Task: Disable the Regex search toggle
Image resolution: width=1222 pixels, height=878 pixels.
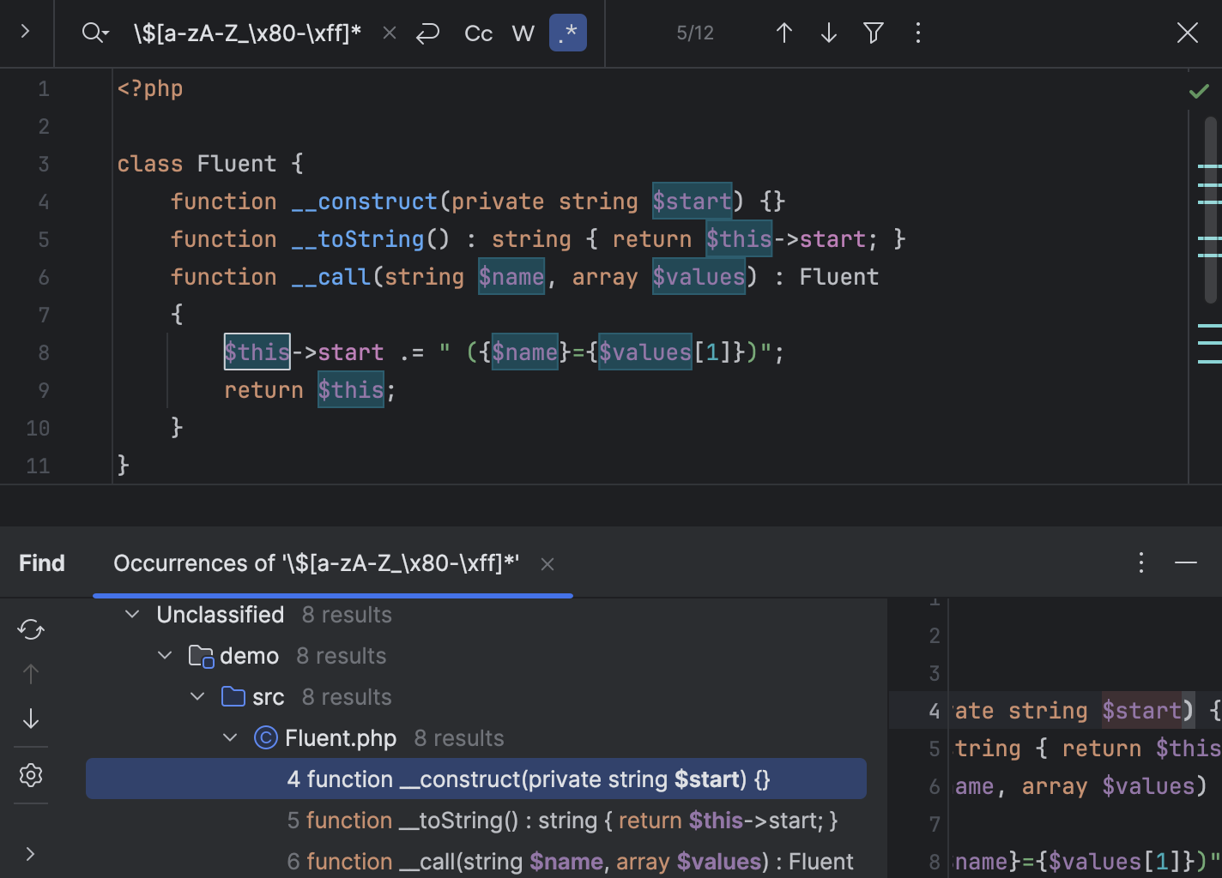Action: click(567, 33)
